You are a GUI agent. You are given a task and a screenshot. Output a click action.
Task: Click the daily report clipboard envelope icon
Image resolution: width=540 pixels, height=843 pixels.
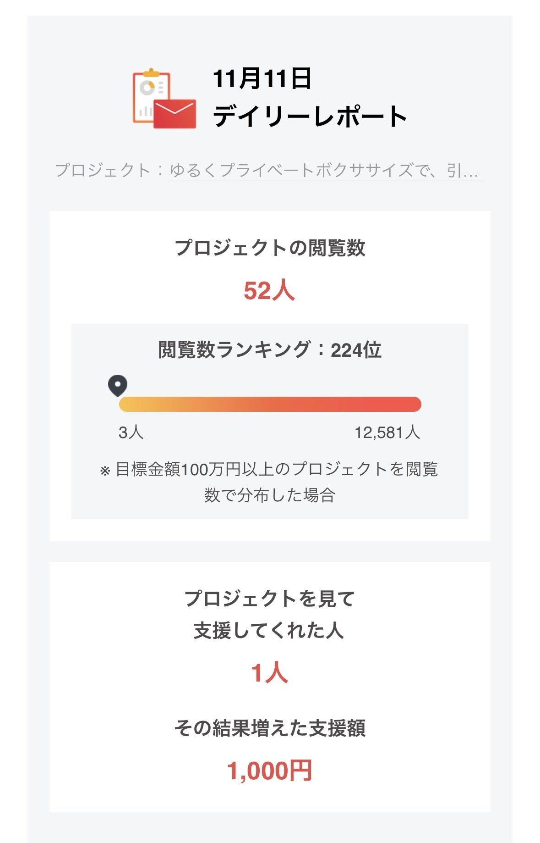click(164, 99)
